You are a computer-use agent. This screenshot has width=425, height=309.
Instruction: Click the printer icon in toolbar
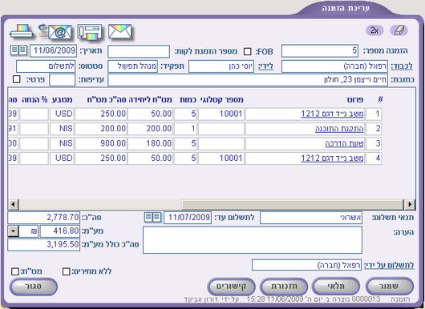pos(22,31)
